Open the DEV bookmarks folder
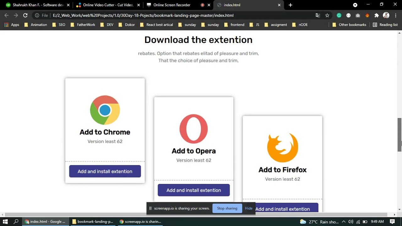 (x=106, y=25)
